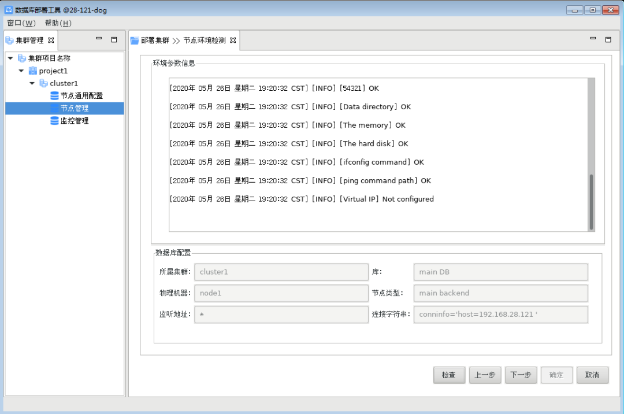This screenshot has height=414, width=624.
Task: Open the 窗口(W) menu
Action: coord(21,23)
